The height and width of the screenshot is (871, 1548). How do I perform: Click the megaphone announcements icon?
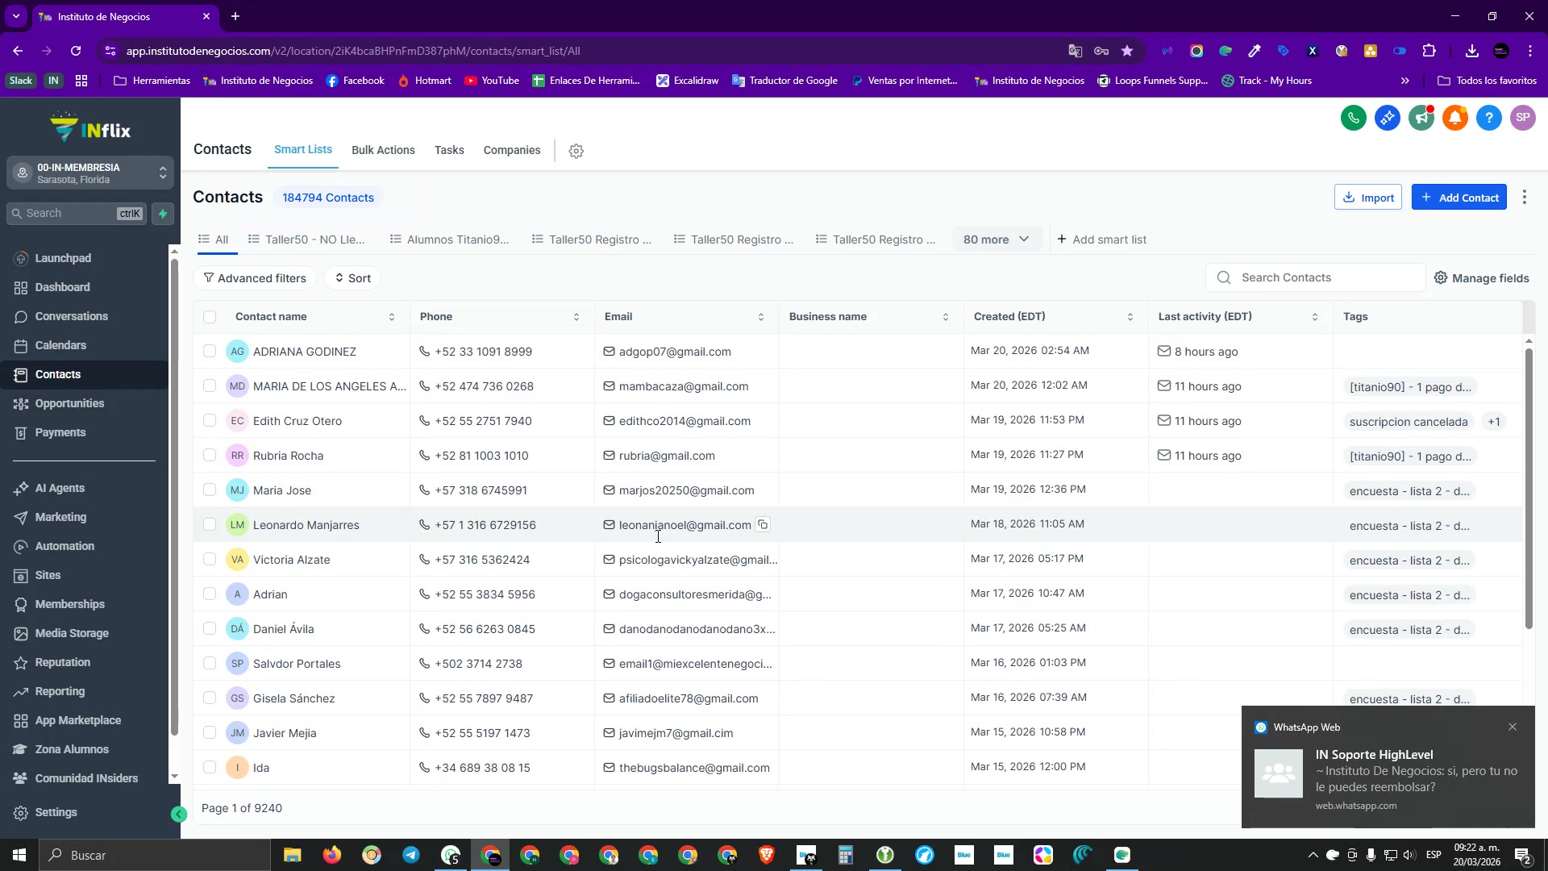pos(1421,118)
